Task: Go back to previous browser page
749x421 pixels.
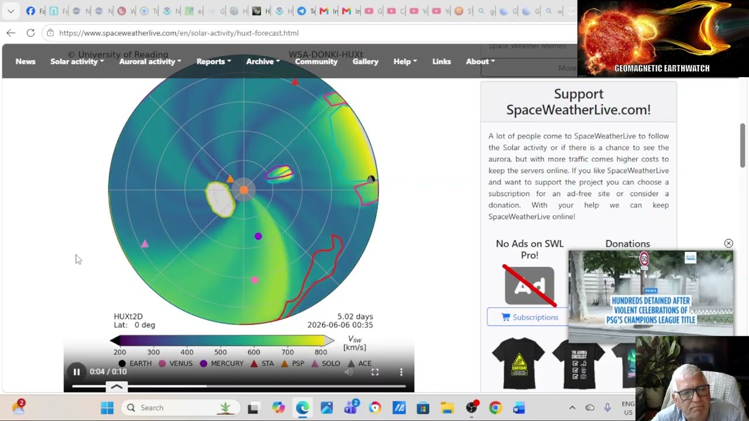Action: pos(11,33)
